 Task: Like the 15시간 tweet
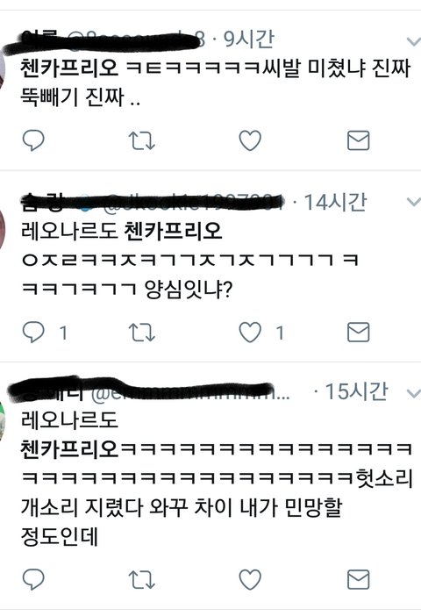pos(250,579)
